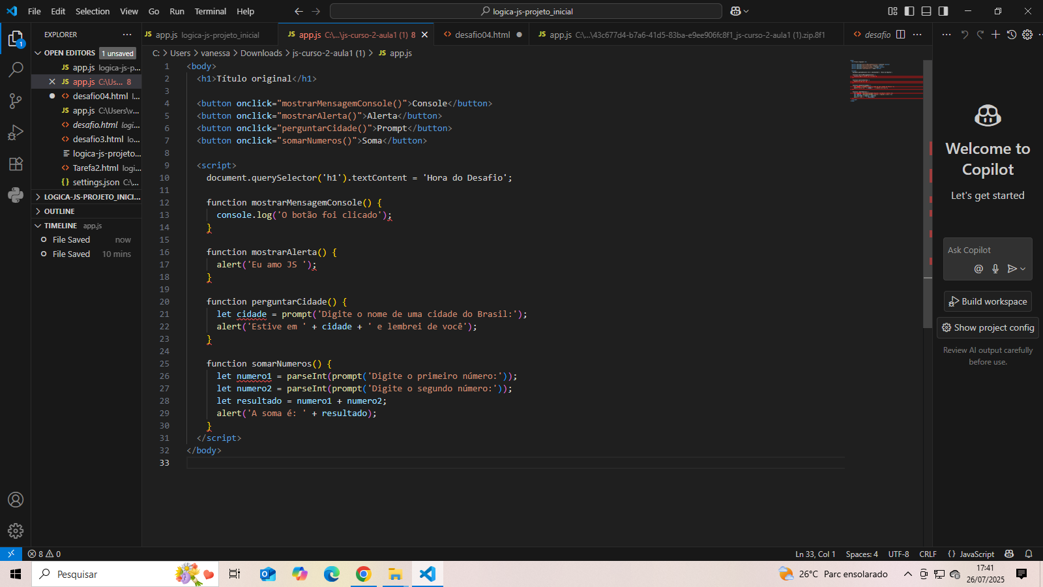Open Copilot chat settings gear
This screenshot has height=587, width=1043.
1027,35
